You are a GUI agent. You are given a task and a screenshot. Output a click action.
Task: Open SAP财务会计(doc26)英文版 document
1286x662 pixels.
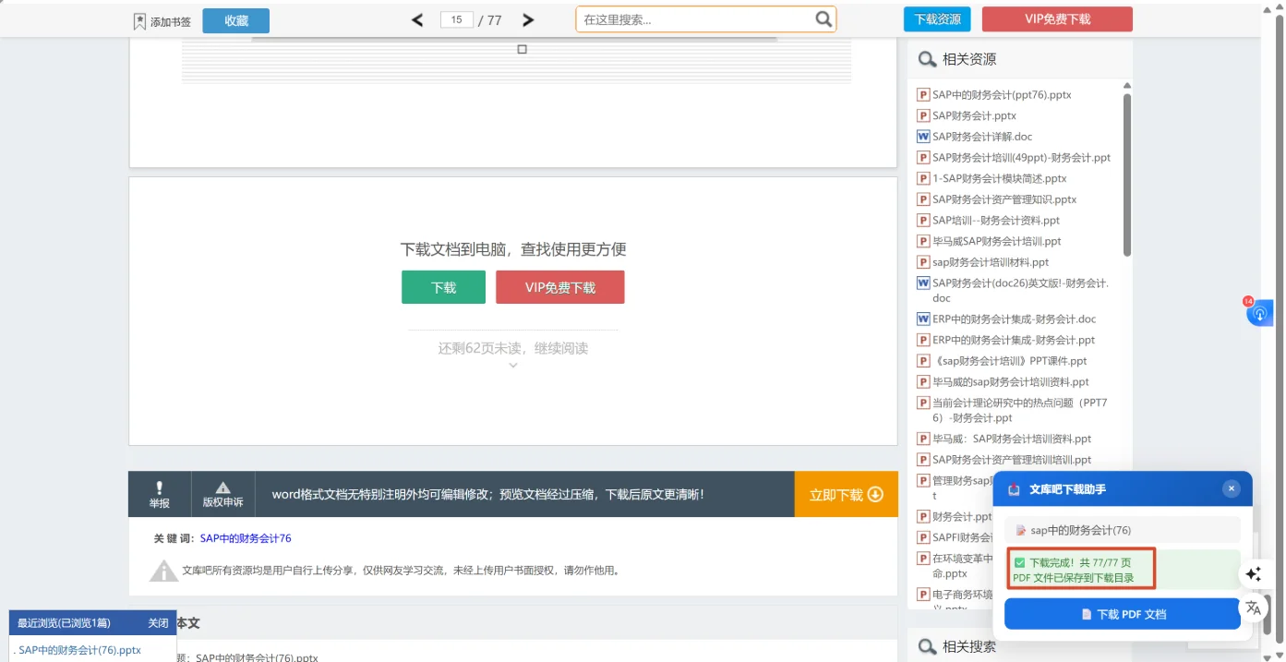click(1020, 290)
